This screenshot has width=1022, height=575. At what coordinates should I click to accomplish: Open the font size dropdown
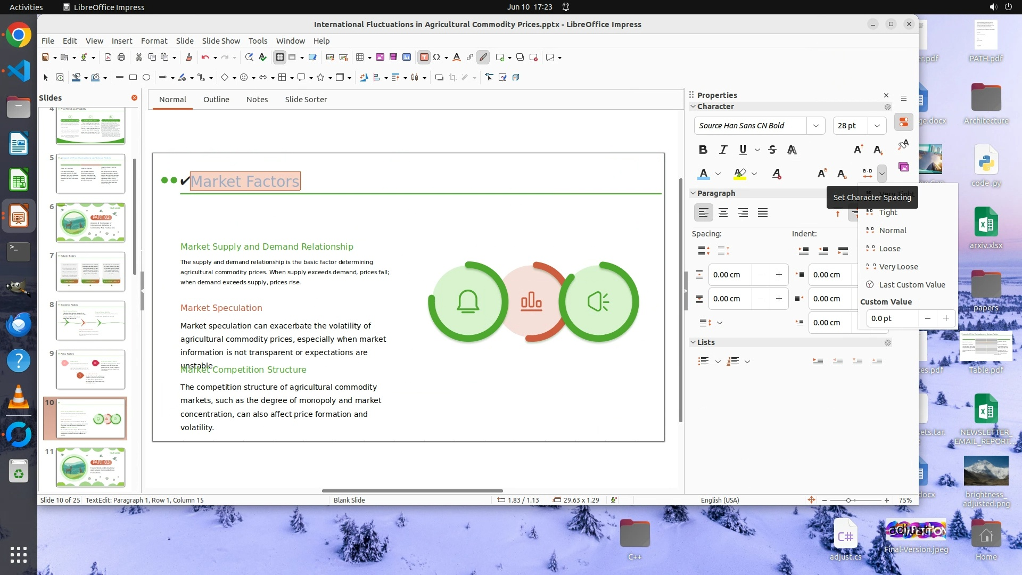pos(876,126)
